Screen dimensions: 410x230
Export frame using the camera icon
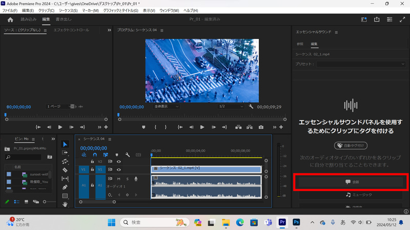tap(261, 127)
